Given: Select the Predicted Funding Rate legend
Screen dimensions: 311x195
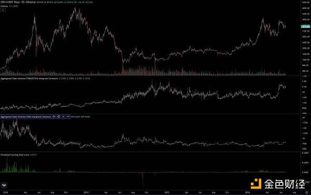Looking at the screenshot, I should click(15, 155).
